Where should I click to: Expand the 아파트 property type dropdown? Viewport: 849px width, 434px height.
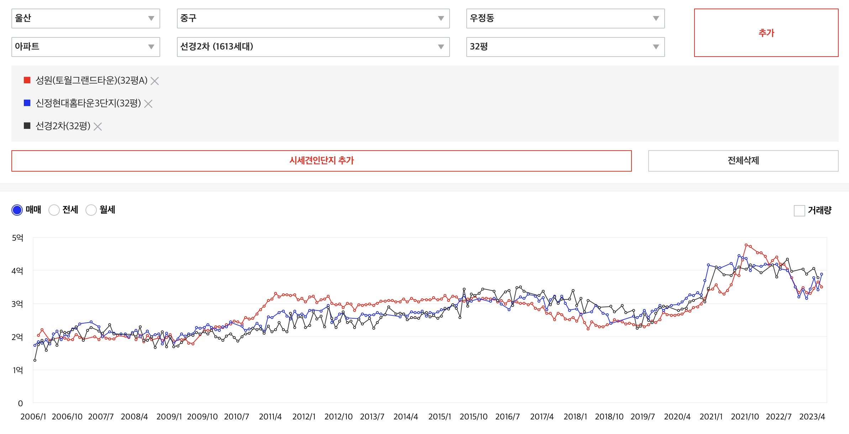pyautogui.click(x=85, y=47)
